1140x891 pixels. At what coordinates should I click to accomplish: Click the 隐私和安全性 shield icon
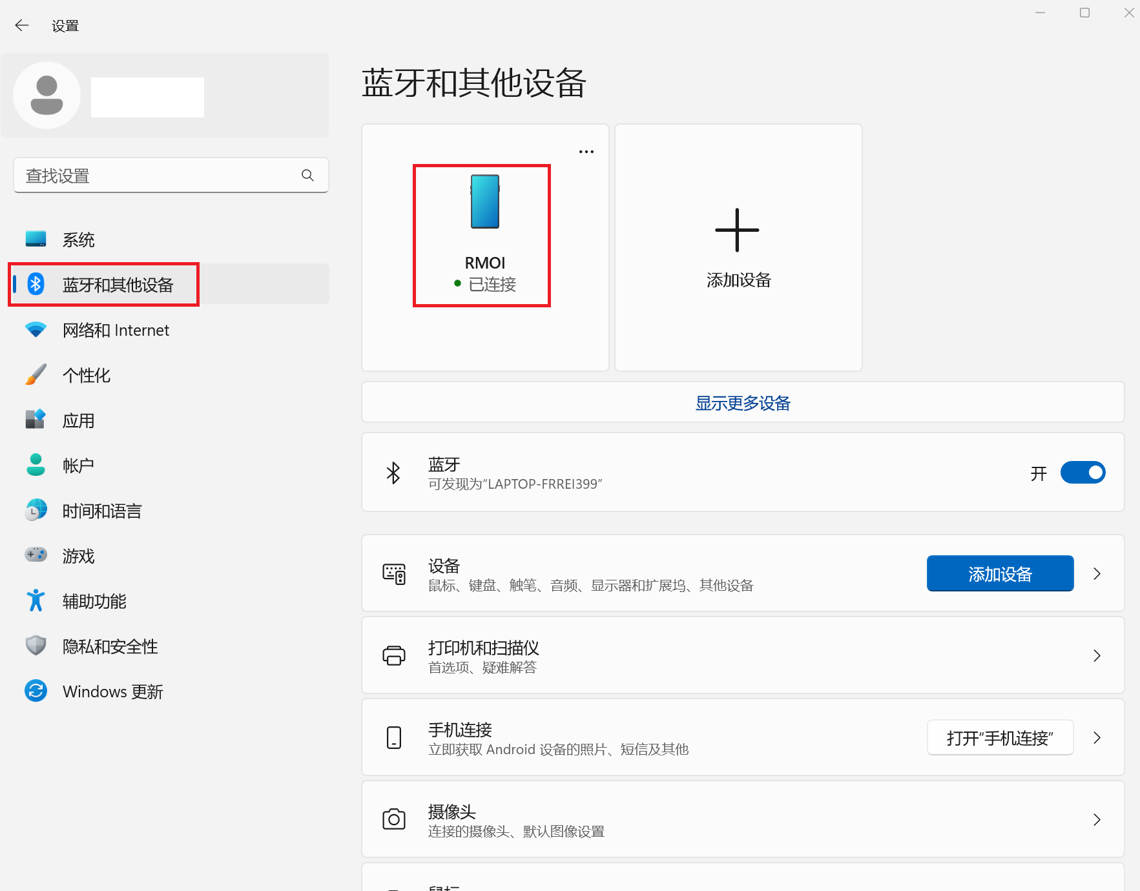click(x=36, y=646)
